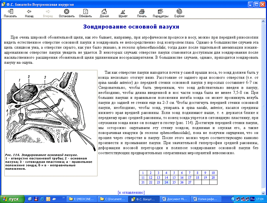Open page 15 in the page table
The width and height of the screenshot is (267, 203).
(174, 178)
